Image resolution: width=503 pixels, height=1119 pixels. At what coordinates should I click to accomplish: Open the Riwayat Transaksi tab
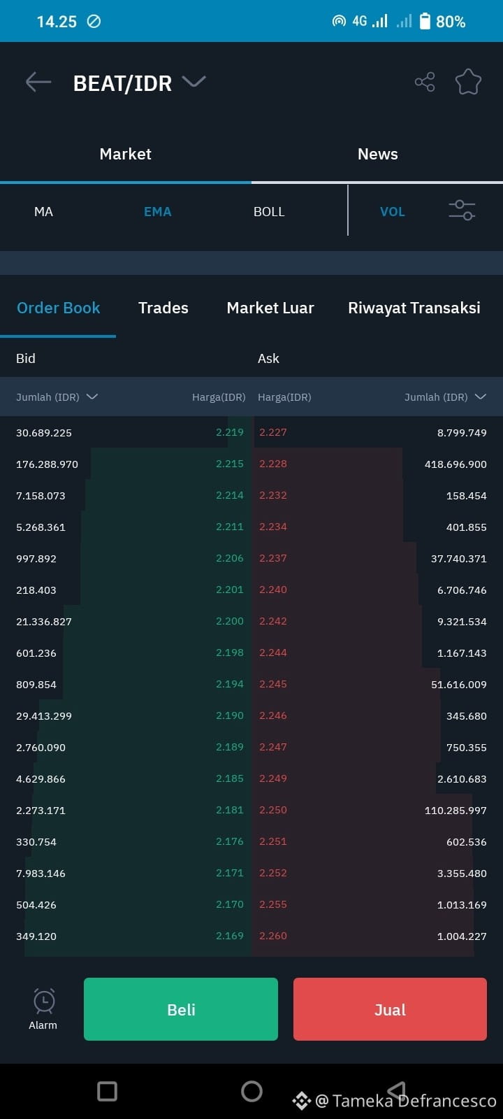click(414, 308)
